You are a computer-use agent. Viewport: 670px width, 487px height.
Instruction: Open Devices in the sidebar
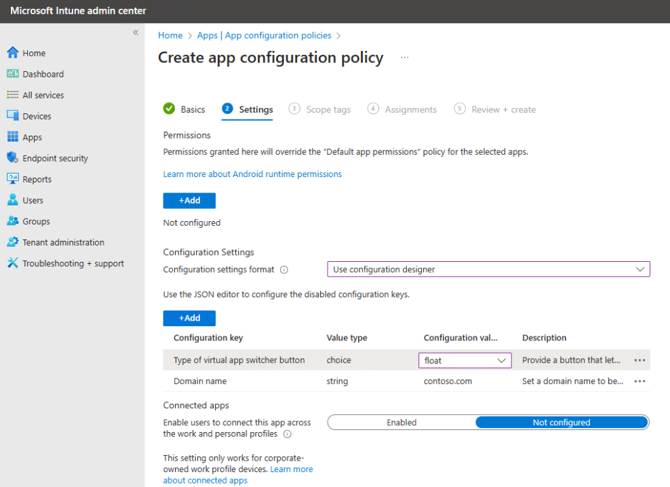click(37, 116)
